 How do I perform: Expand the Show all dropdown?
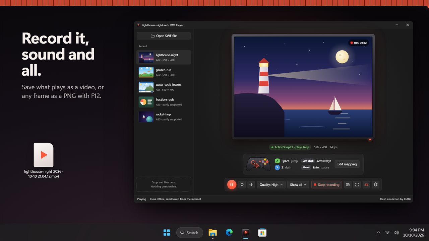coord(298,184)
